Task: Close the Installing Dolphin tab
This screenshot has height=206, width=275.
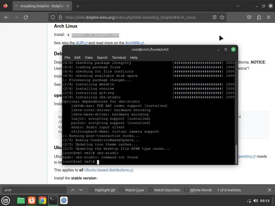Action: click(x=68, y=6)
